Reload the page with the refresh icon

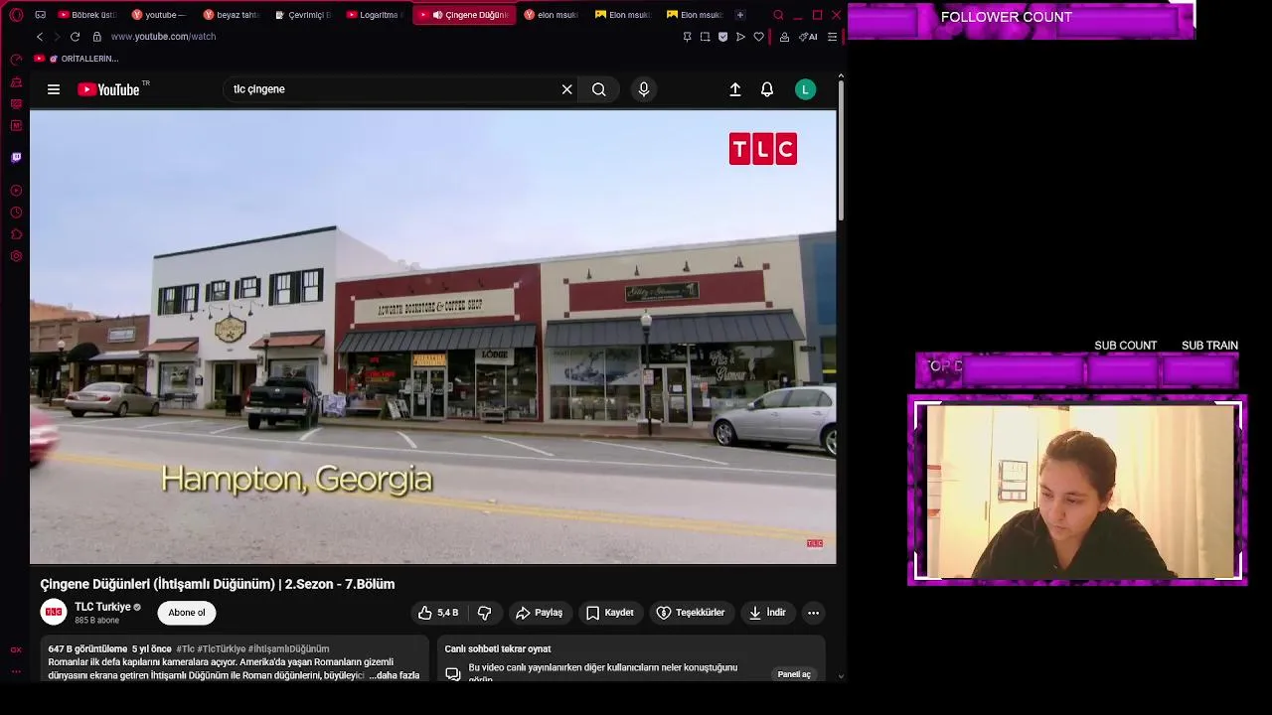pos(75,37)
